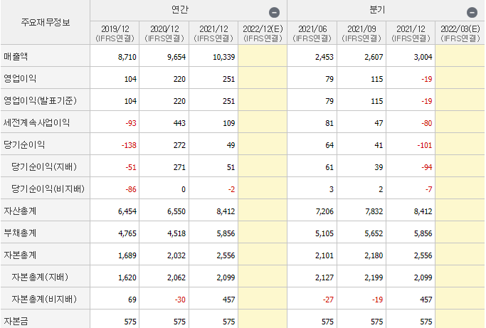Select the 매출액 row label

pos(16,57)
